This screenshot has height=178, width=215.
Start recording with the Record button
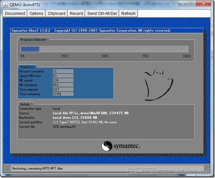click(76, 13)
